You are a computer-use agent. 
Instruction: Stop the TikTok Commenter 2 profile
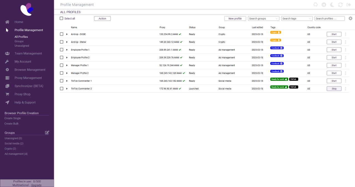pos(334,89)
